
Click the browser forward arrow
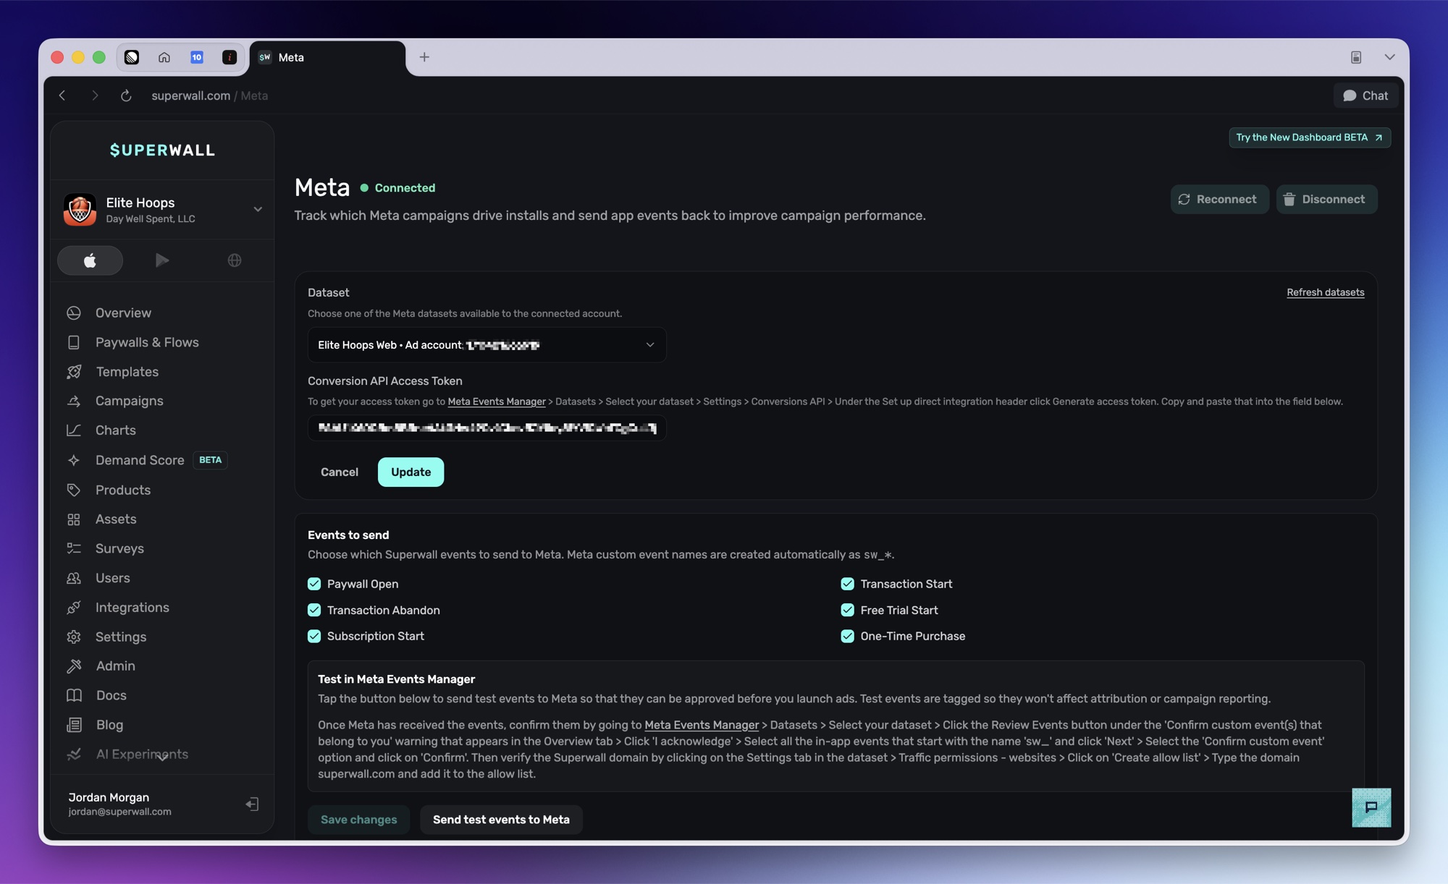[x=94, y=95]
